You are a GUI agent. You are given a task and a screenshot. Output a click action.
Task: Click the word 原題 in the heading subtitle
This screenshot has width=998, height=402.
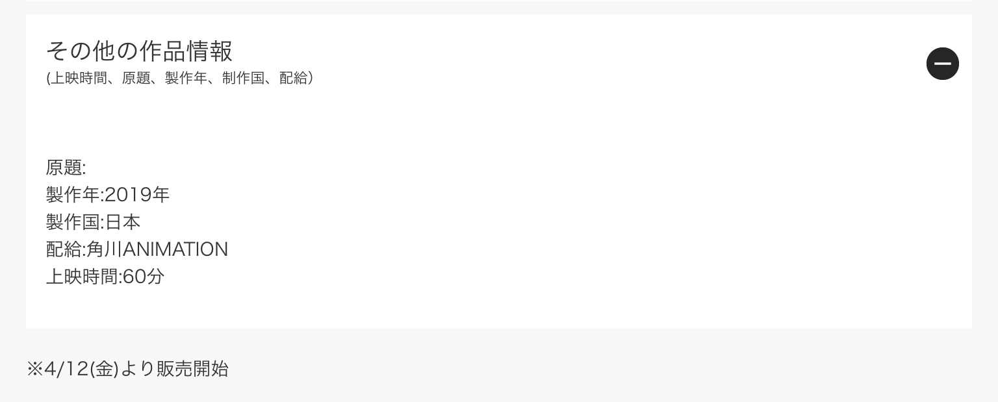click(136, 79)
